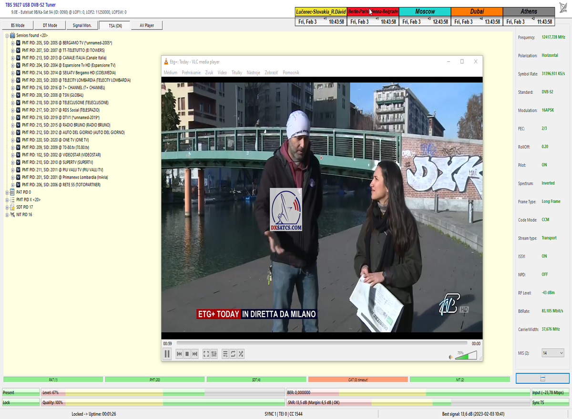Screen dimensions: 572x419
Task: Expand the PAT PID 0 tree node
Action: coord(7,192)
